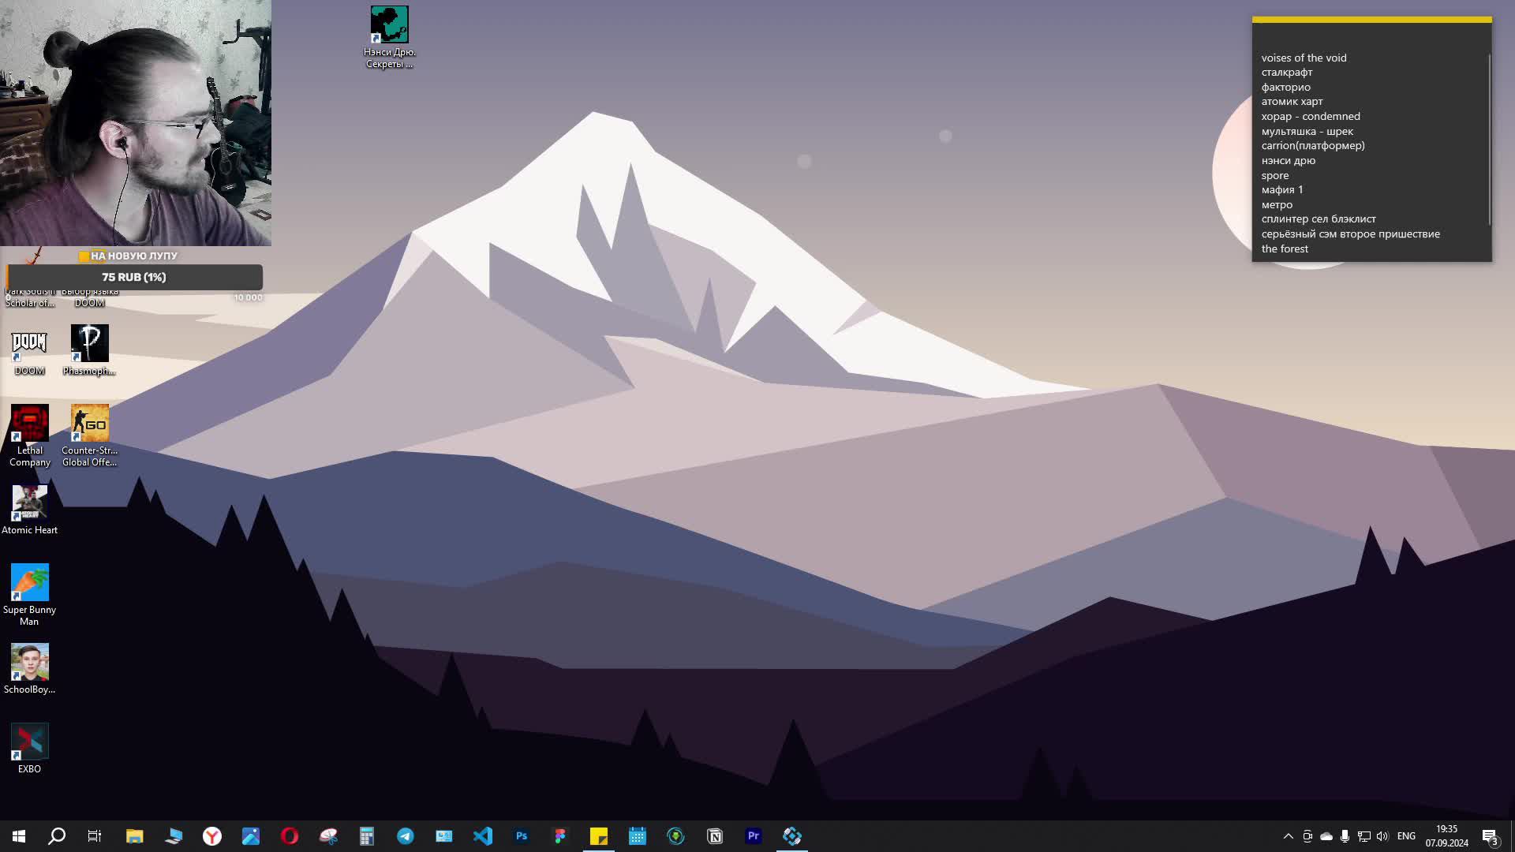Screen dimensions: 1515x852
Task: Open the Counter-Strike Global Offensive shortcut
Action: click(x=89, y=424)
